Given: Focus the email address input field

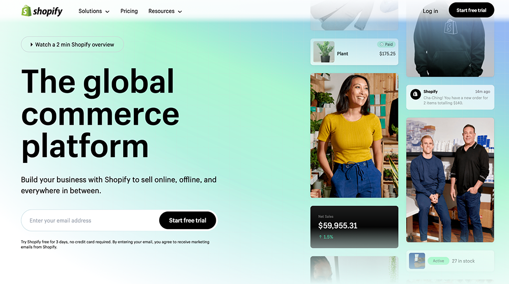Looking at the screenshot, I should [x=90, y=220].
